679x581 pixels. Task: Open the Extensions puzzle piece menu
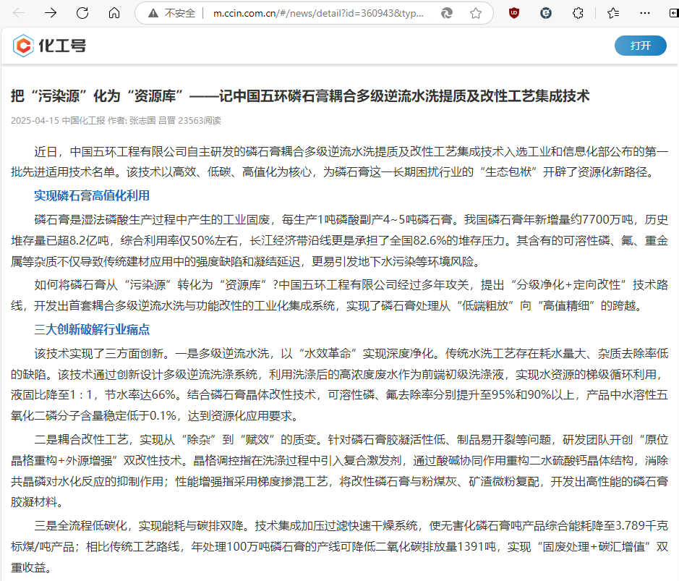578,14
